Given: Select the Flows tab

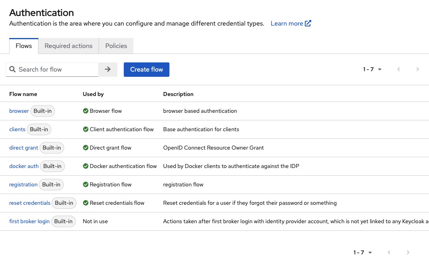Looking at the screenshot, I should click(24, 46).
